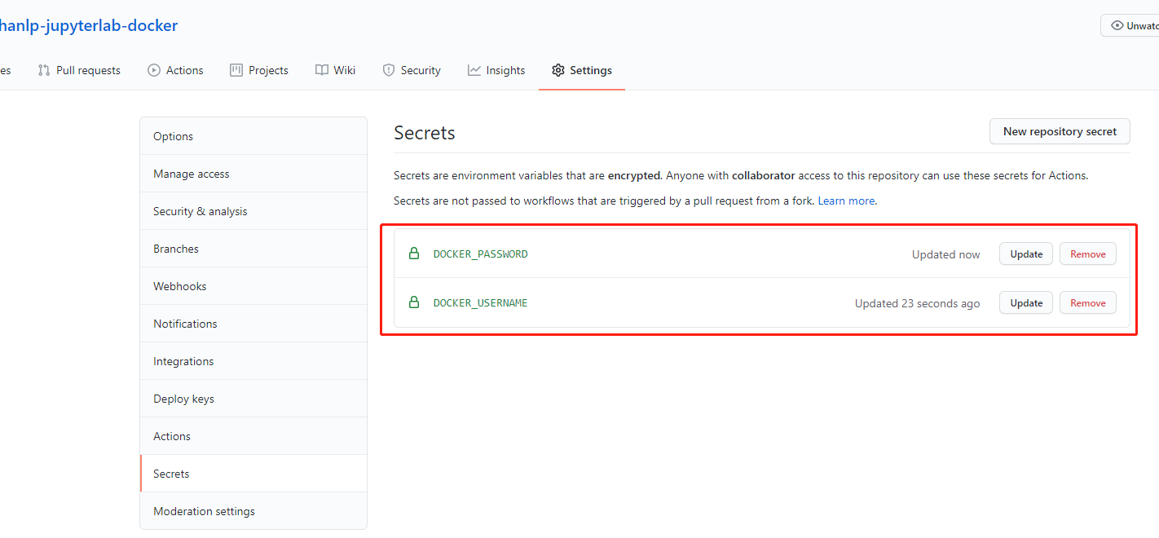Open Moderation settings
Screen dimensions: 1159x538
[x=253, y=511]
